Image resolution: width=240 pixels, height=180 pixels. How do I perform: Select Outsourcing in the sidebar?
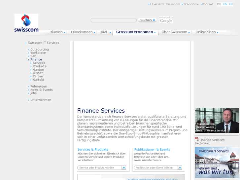40,50
